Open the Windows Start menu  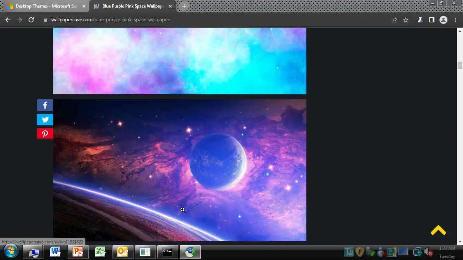coord(10,252)
